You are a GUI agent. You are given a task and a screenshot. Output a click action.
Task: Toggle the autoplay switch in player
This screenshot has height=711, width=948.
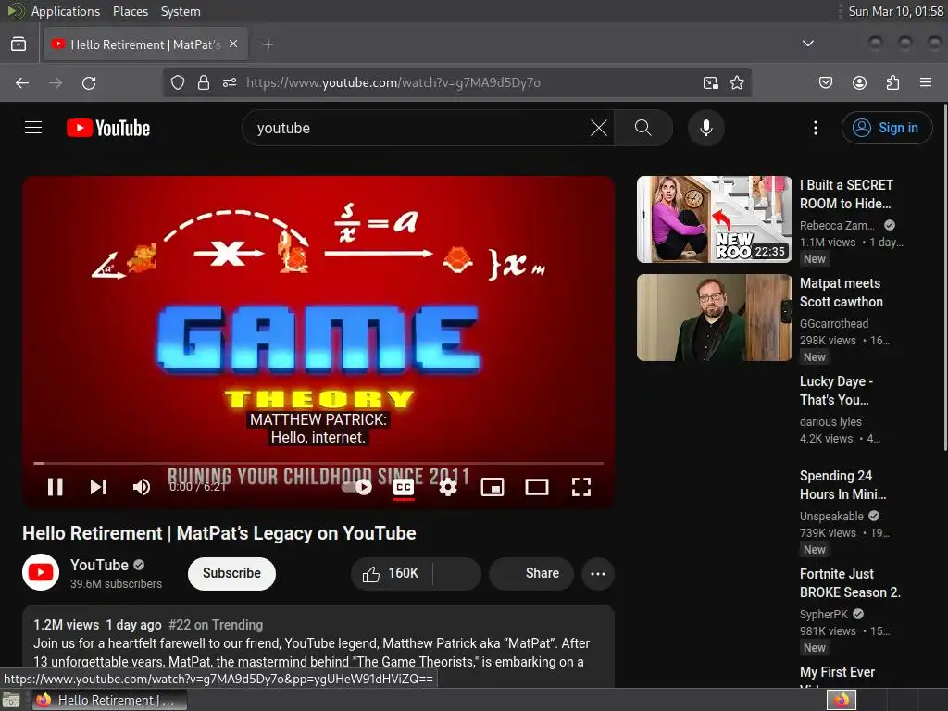(x=356, y=487)
